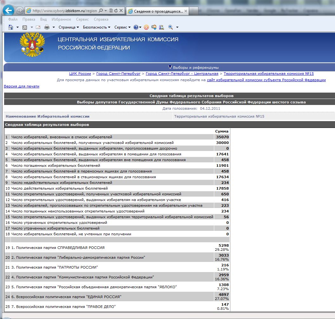Click the magnifier Zoom icon in the toolbar
The width and height of the screenshot is (335, 319).
pyautogui.click(x=171, y=27)
